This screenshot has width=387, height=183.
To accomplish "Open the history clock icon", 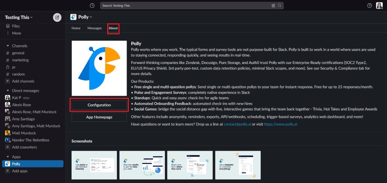I will pyautogui.click(x=92, y=5).
